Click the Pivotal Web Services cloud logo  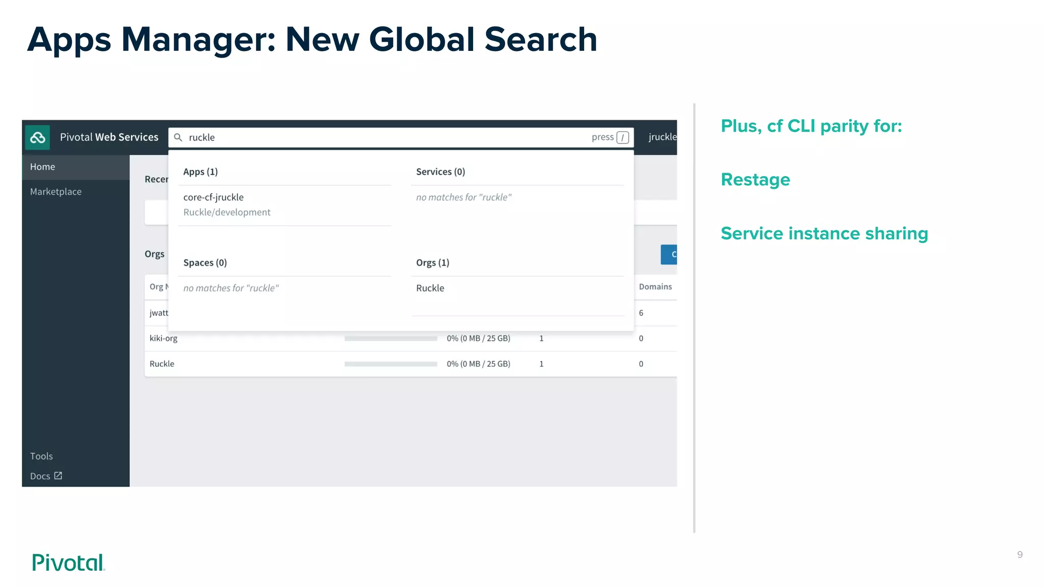point(37,137)
